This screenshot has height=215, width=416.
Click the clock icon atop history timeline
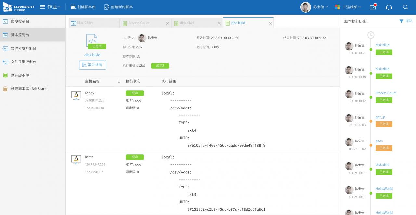tap(371, 35)
